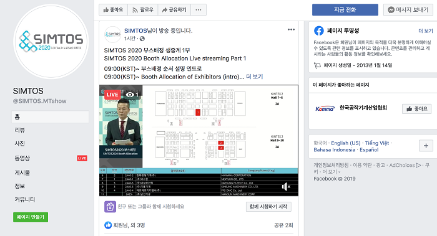
Task: Open the SIMTOS 2020 profile picture
Action: point(51,42)
